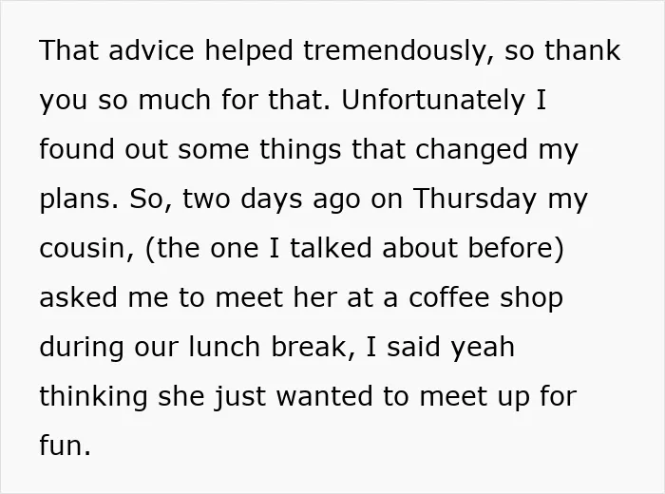Click the word "Unfortunately" in the paragraph
This screenshot has height=494, width=665.
[x=432, y=100]
